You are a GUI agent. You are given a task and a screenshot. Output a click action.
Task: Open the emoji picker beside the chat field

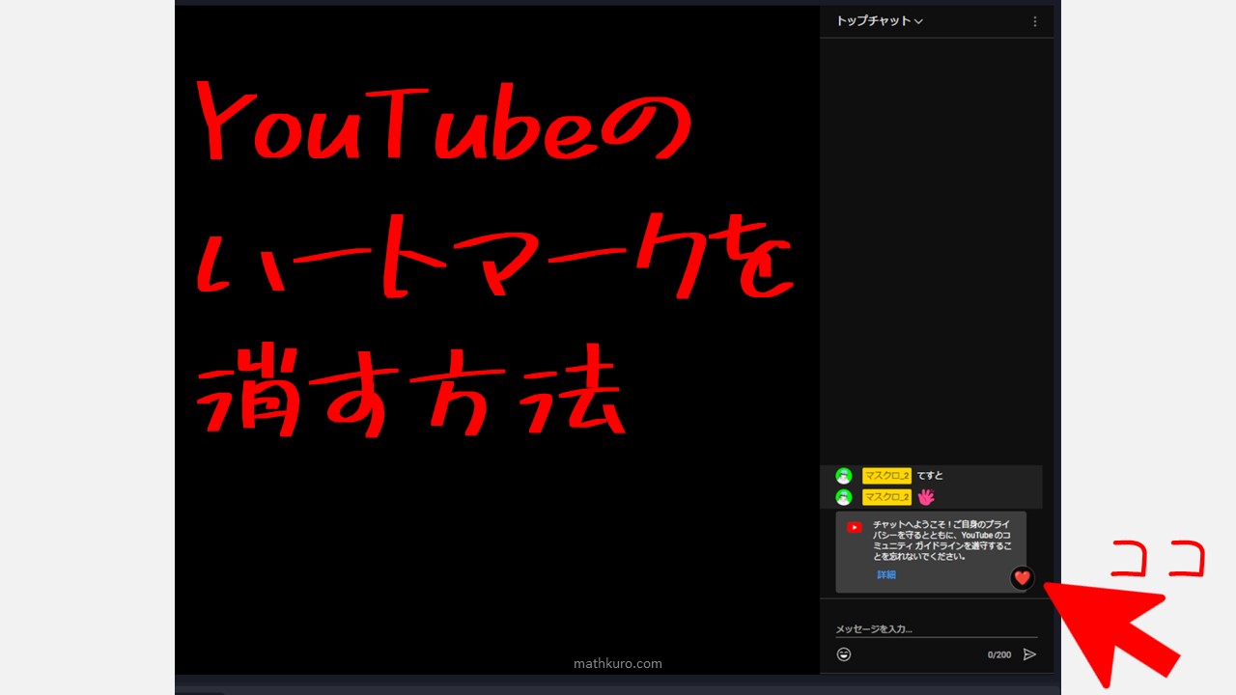[x=843, y=654]
